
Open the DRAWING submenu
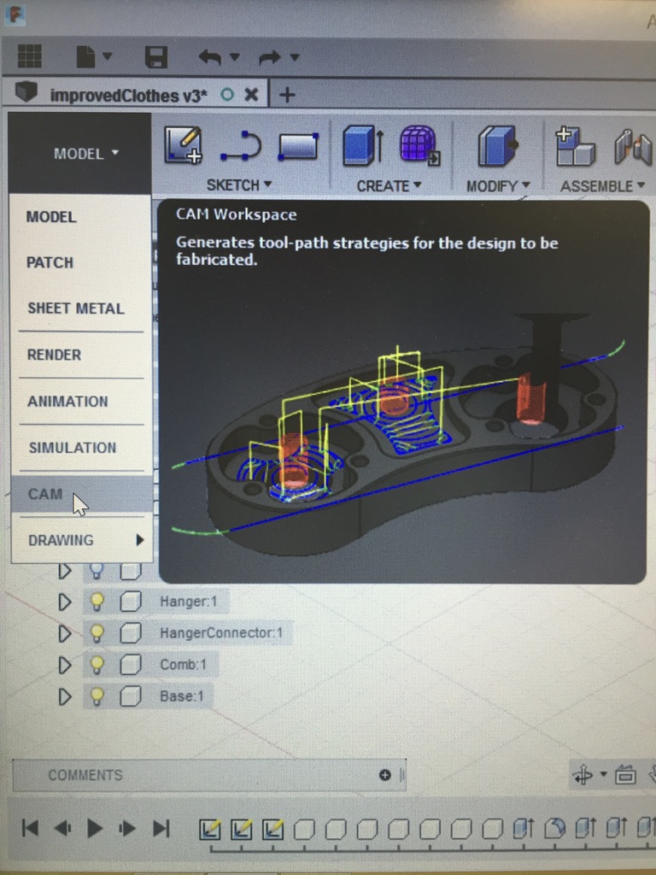[81, 540]
